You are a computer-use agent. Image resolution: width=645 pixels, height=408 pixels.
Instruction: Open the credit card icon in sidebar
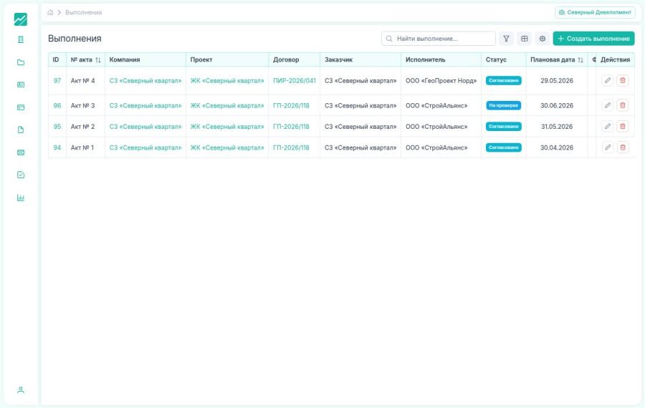pos(21,107)
